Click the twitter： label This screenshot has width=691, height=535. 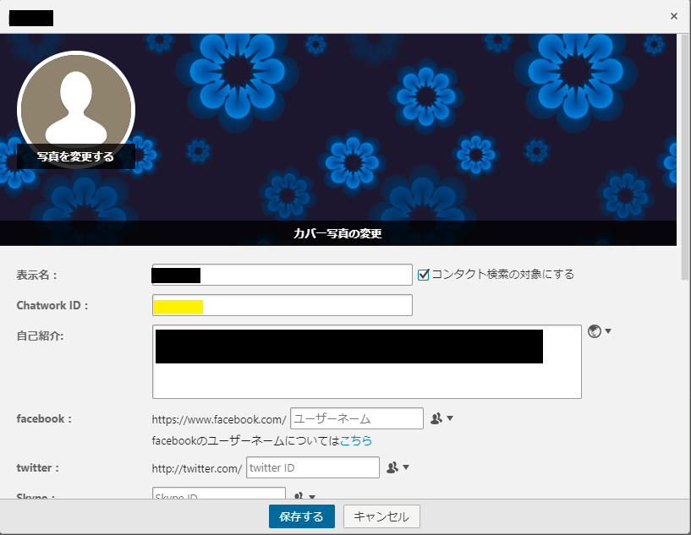click(x=38, y=467)
